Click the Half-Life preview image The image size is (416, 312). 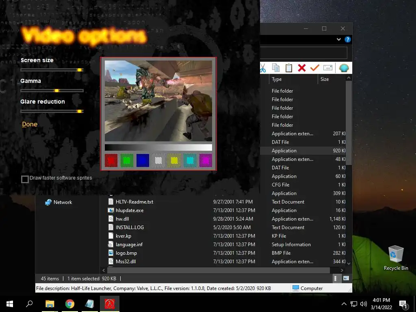(158, 101)
